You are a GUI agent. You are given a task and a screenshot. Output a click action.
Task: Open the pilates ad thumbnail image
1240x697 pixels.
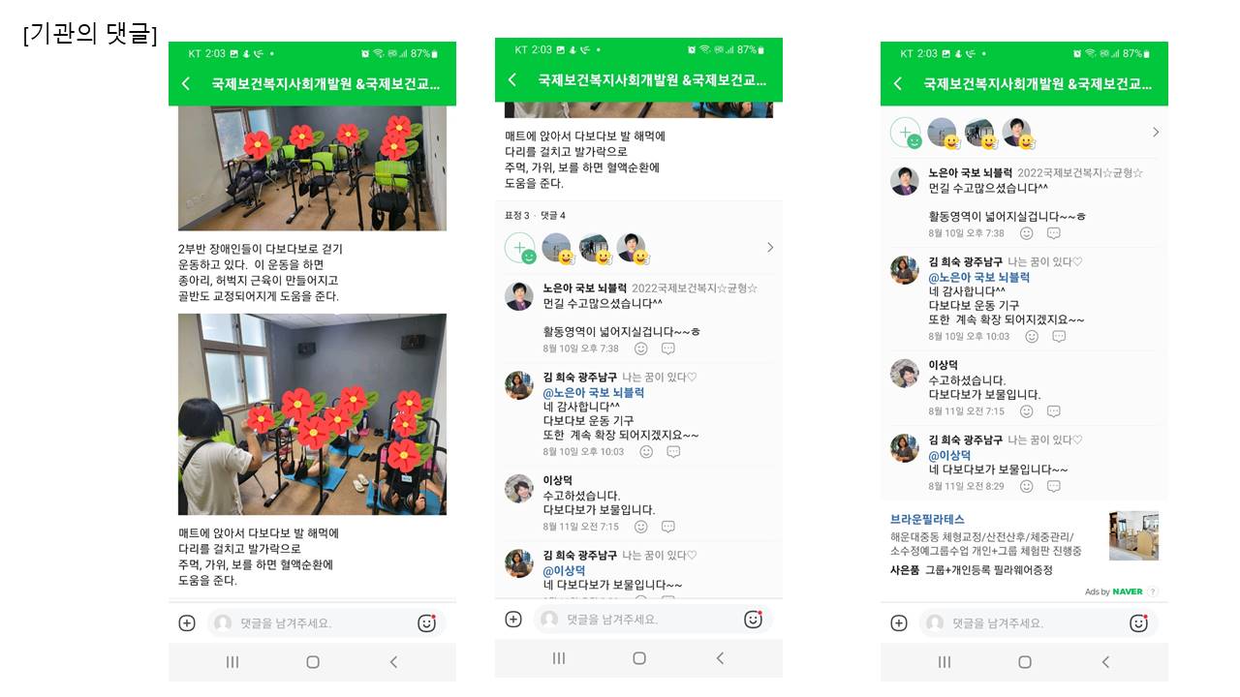tap(1134, 536)
